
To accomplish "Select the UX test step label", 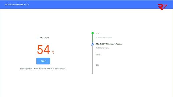I will pos(97,65).
